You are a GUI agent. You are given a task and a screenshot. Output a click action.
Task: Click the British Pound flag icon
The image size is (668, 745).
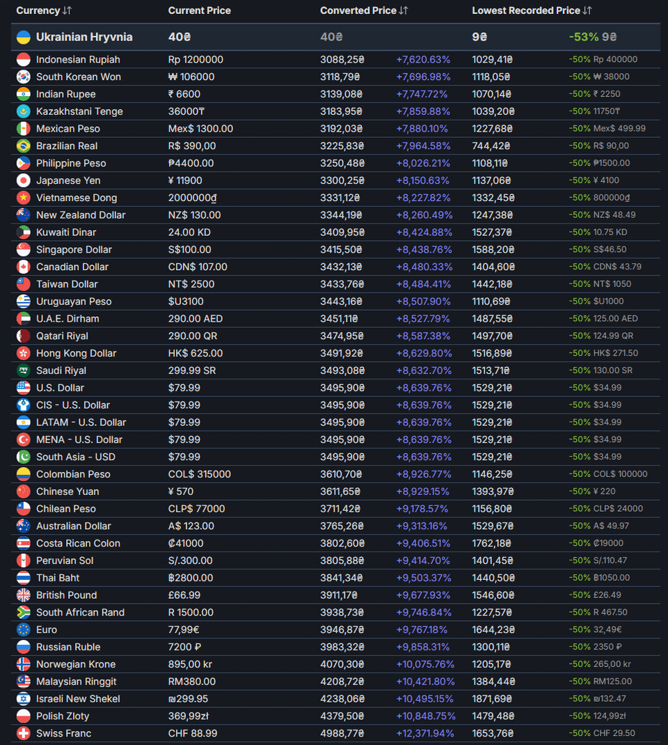point(24,595)
